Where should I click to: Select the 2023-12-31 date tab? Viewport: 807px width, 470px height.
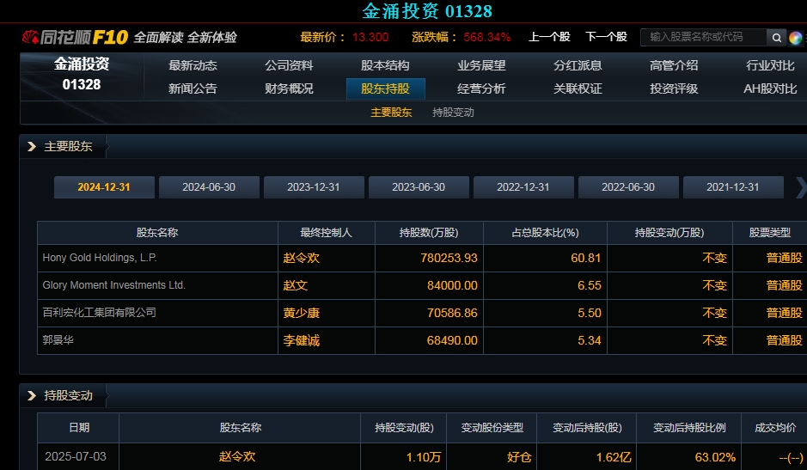(314, 187)
